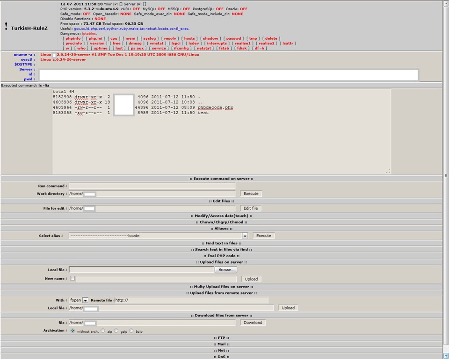The width and height of the screenshot is (449, 359).
Task: Click the exclamation mark icon beside TurkisH-RuleZ
Action: tap(6, 27)
